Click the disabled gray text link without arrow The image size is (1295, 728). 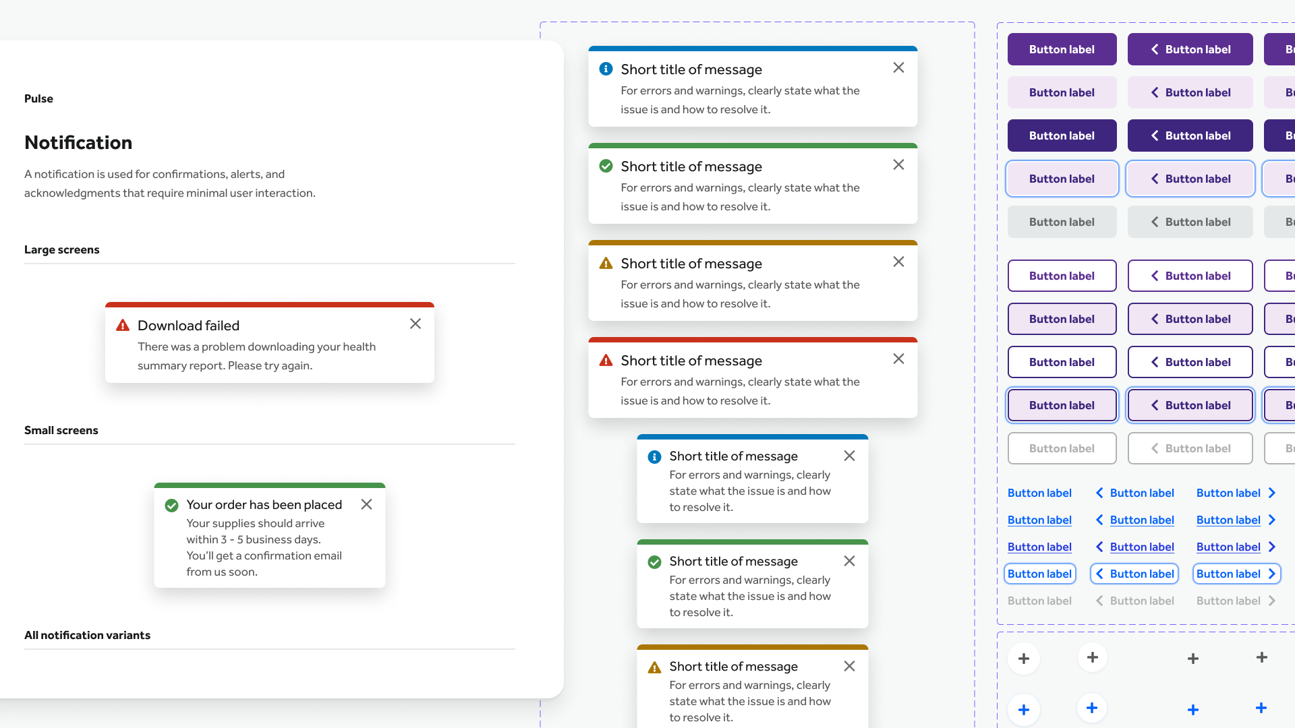[1039, 601]
